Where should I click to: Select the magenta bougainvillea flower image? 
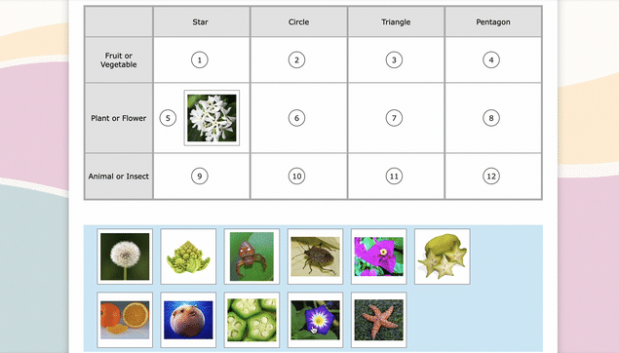(379, 256)
